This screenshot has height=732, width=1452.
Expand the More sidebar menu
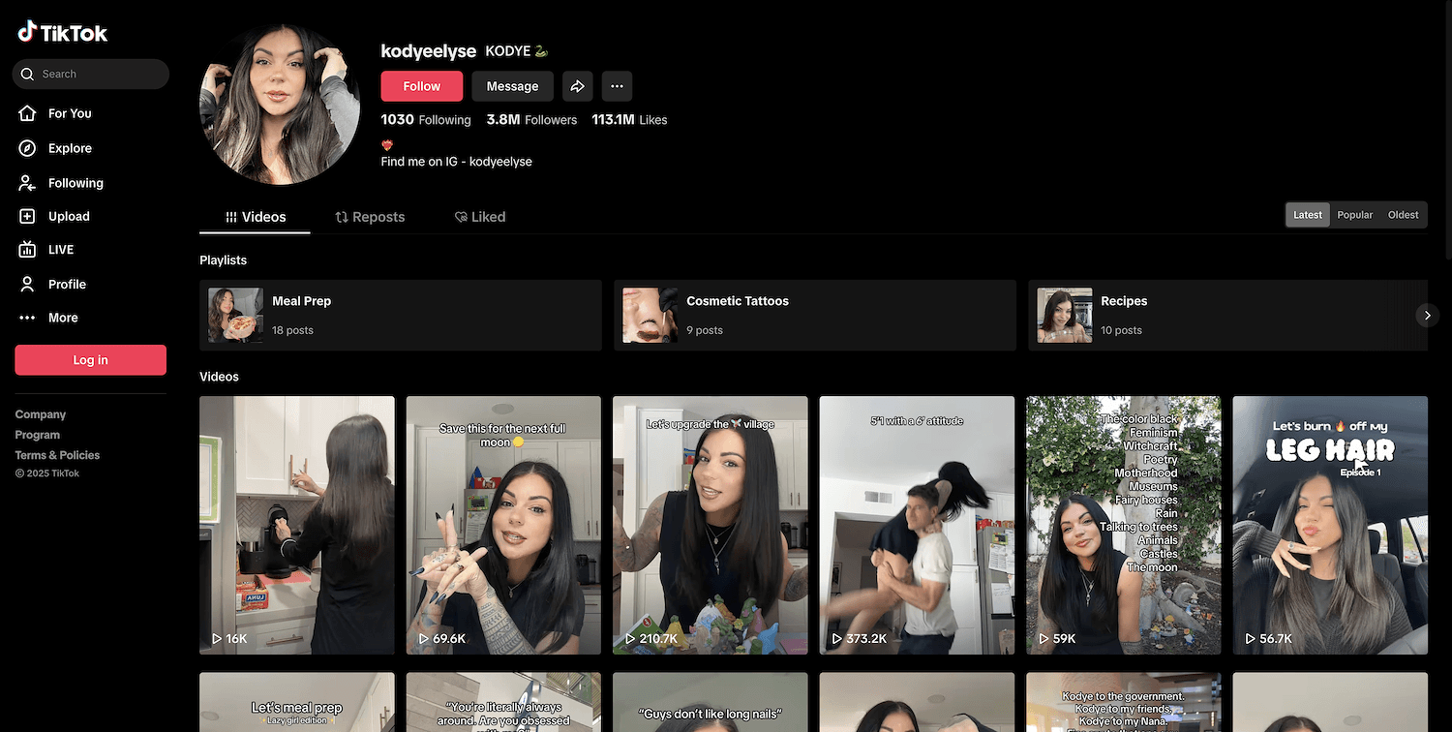click(x=62, y=318)
